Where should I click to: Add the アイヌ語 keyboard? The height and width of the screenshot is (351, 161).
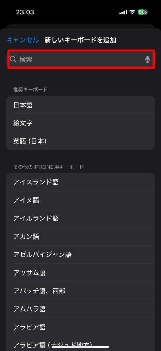(80, 200)
